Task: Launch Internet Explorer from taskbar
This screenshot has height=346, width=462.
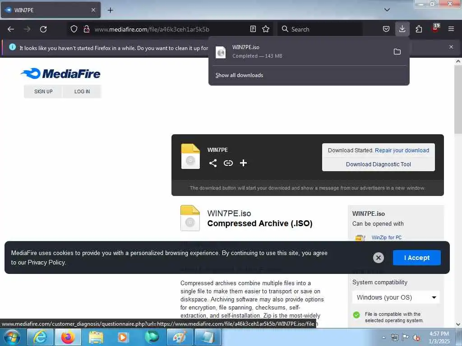Action: [40, 337]
